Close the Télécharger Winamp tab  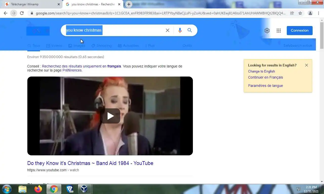point(58,4)
